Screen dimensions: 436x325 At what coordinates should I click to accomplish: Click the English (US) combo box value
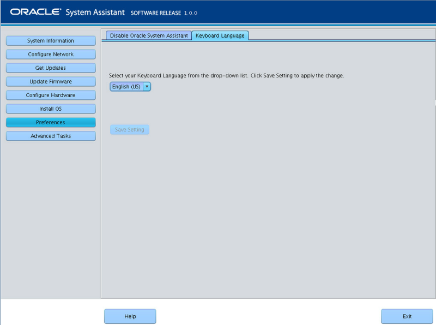click(126, 87)
